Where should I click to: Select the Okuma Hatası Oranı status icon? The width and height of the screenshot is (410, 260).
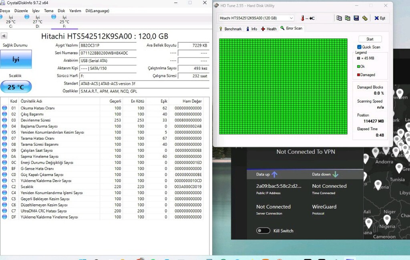coord(4,108)
